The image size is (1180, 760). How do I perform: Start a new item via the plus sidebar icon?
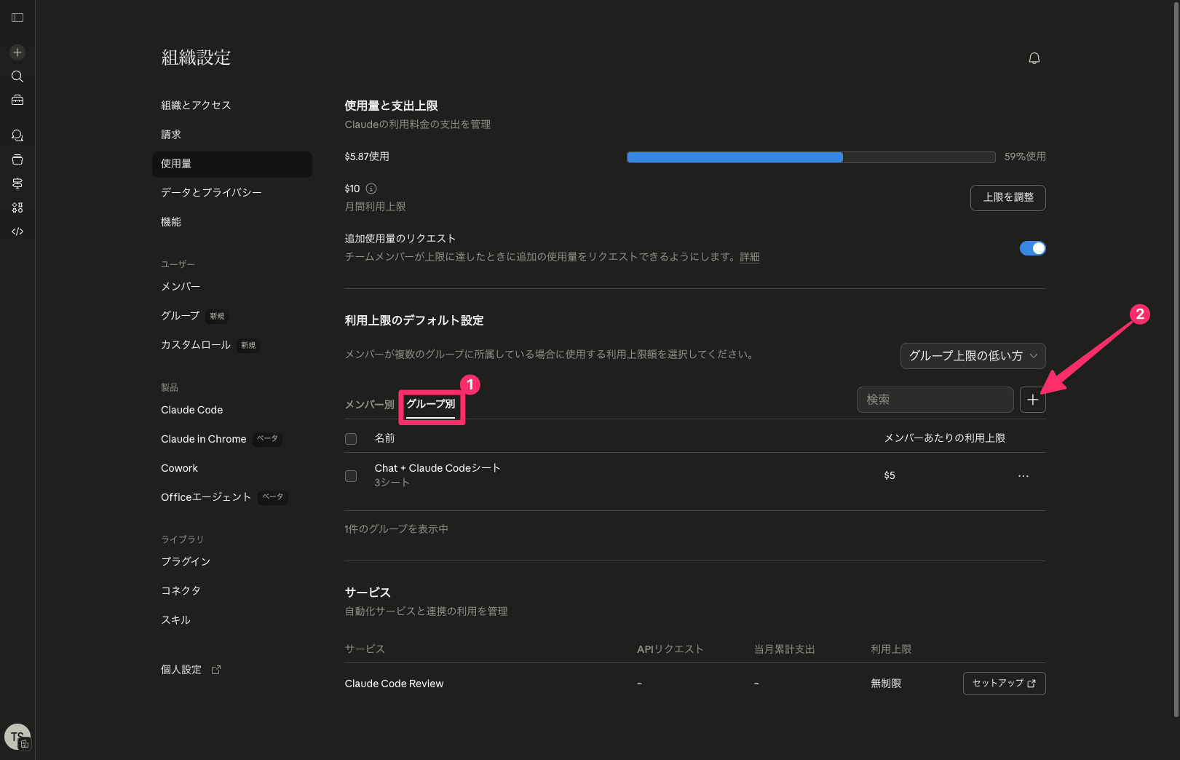pos(17,52)
